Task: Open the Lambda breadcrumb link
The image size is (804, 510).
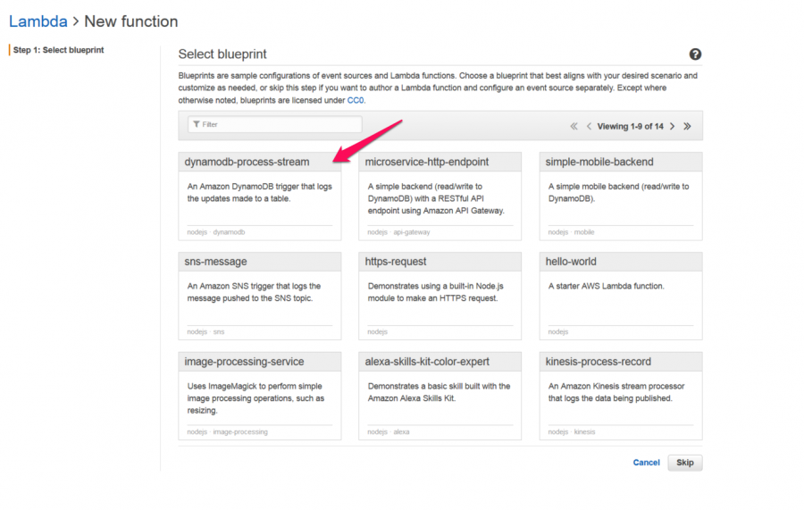Action: [38, 21]
